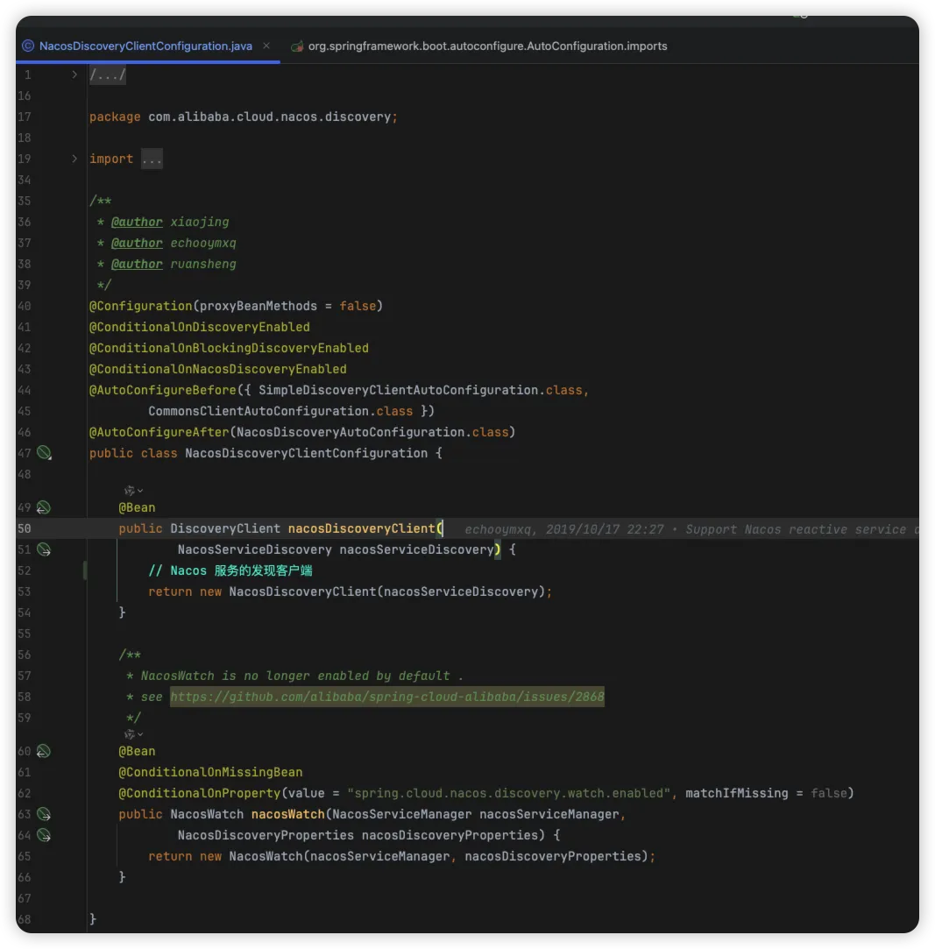Click the bean gutter icon on line 60
This screenshot has height=949, width=935.
(x=44, y=751)
